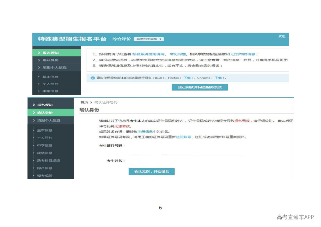
Task: Click the 考生证件号码 field
Action: coord(176,146)
